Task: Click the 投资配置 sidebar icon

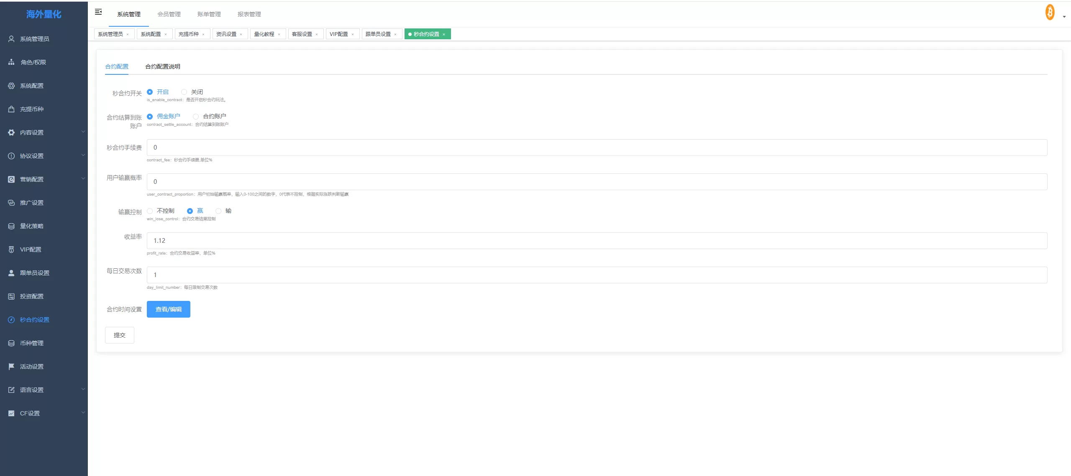Action: (x=11, y=296)
